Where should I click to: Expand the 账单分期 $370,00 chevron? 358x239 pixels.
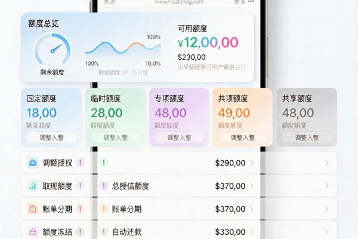(x=252, y=209)
